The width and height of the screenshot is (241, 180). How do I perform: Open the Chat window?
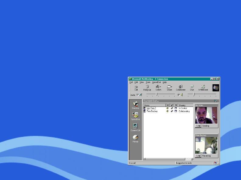click(192, 88)
